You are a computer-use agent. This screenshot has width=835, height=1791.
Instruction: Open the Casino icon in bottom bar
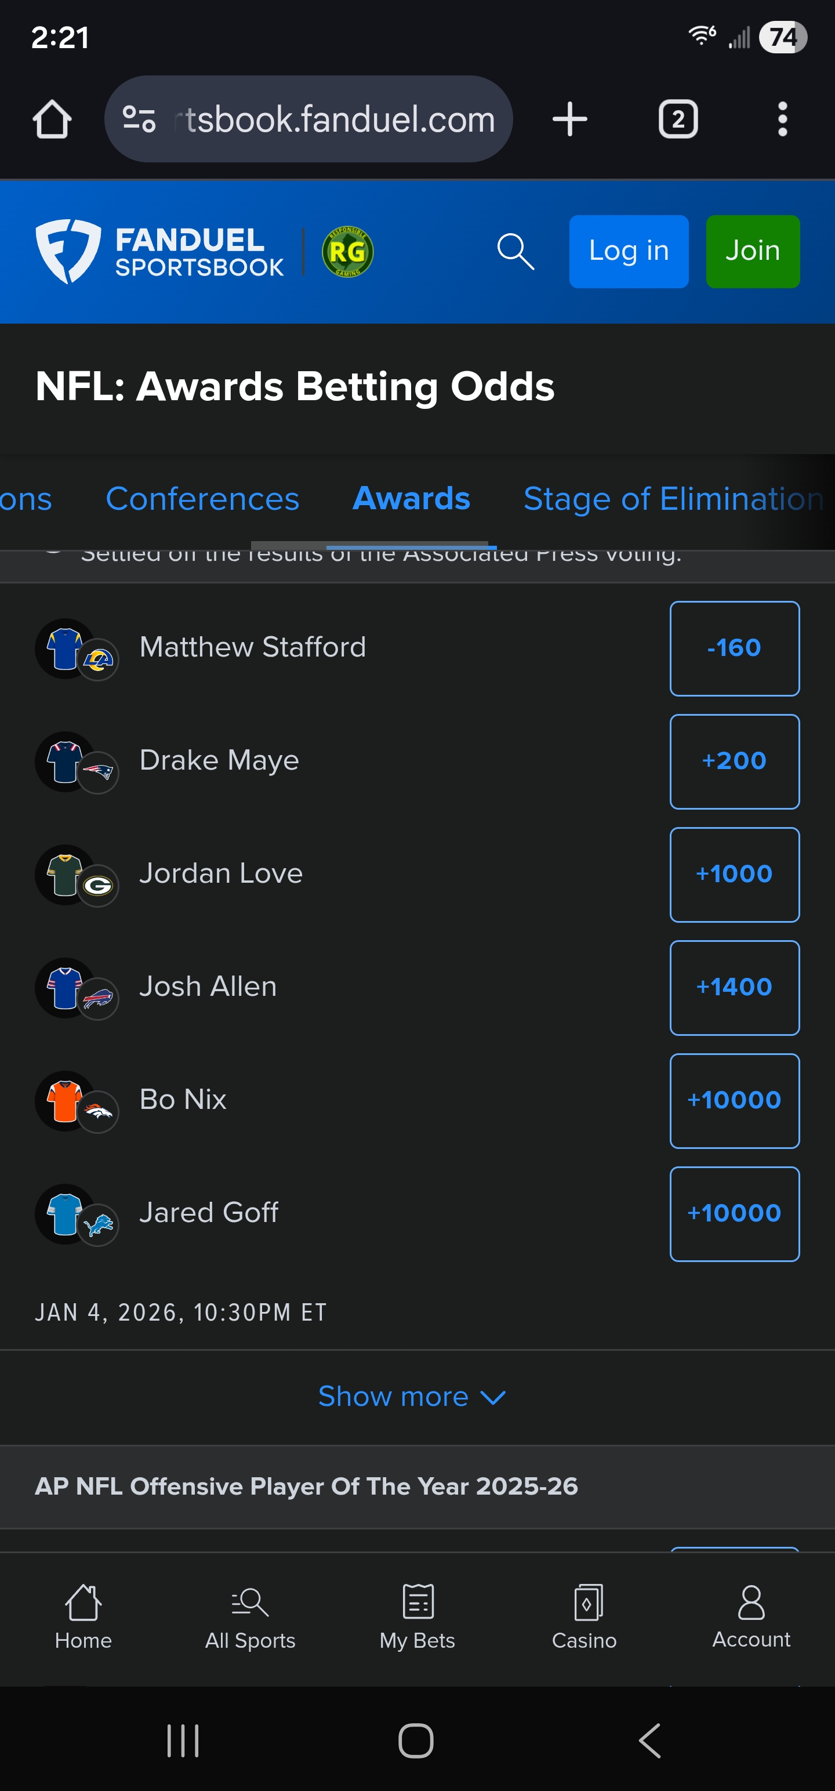(x=584, y=1617)
